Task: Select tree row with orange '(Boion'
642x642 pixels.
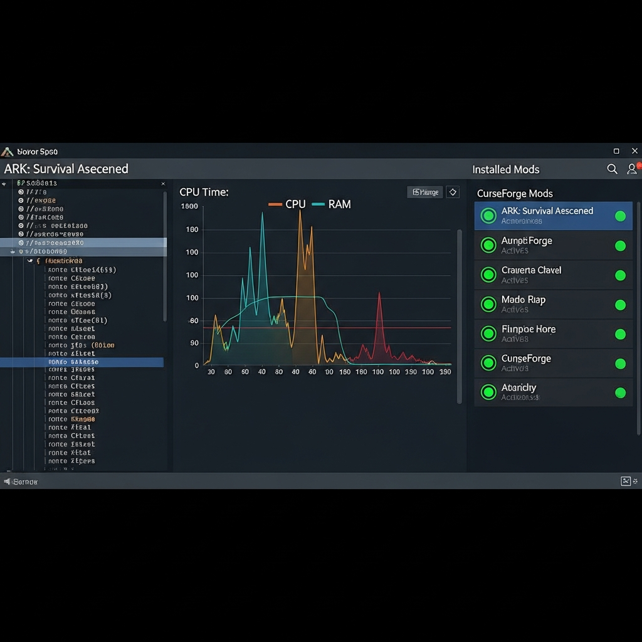Action: pos(81,345)
